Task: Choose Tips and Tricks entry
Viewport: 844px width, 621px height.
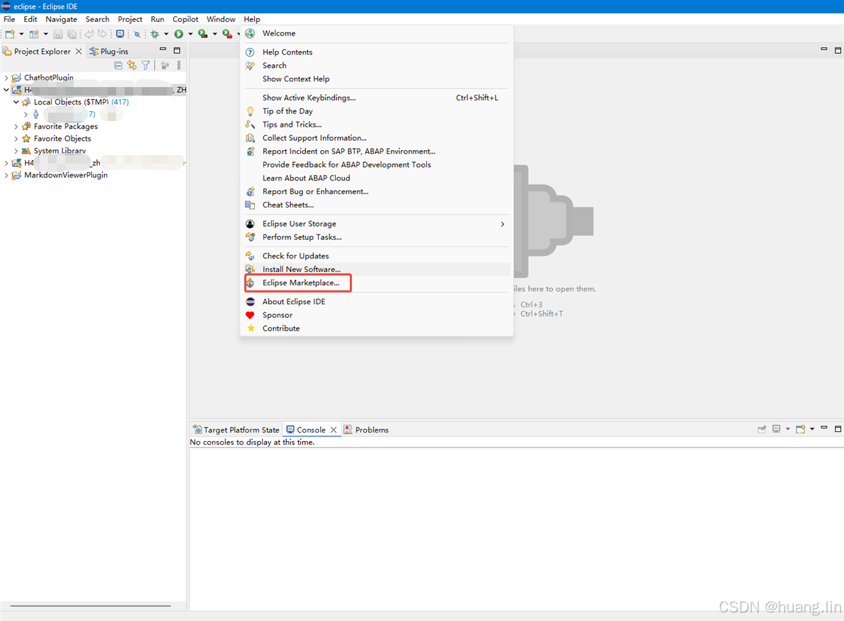Action: (x=376, y=125)
